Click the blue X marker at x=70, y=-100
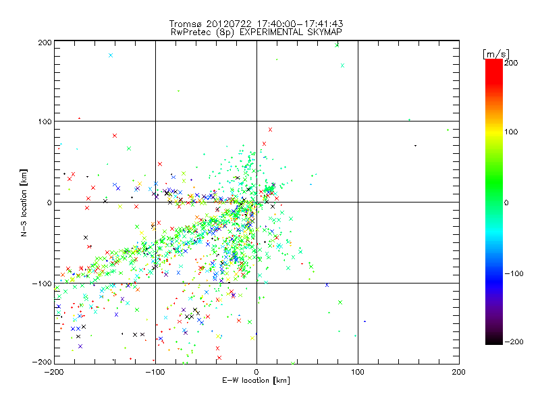 tap(327, 285)
